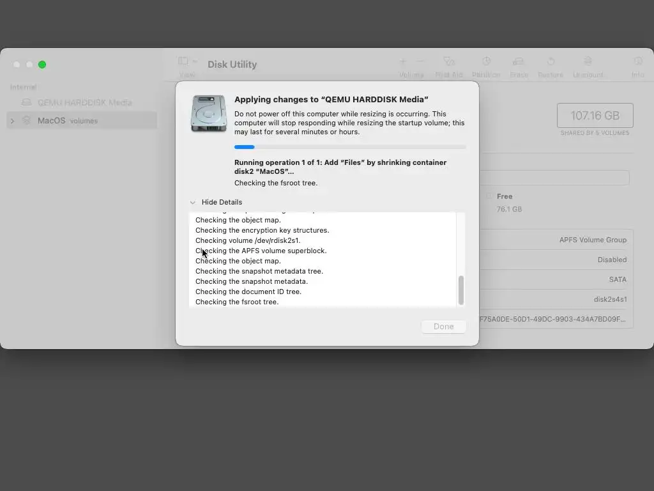Viewport: 654px width, 491px height.
Task: Click the Restore toolbar icon
Action: pyautogui.click(x=551, y=61)
